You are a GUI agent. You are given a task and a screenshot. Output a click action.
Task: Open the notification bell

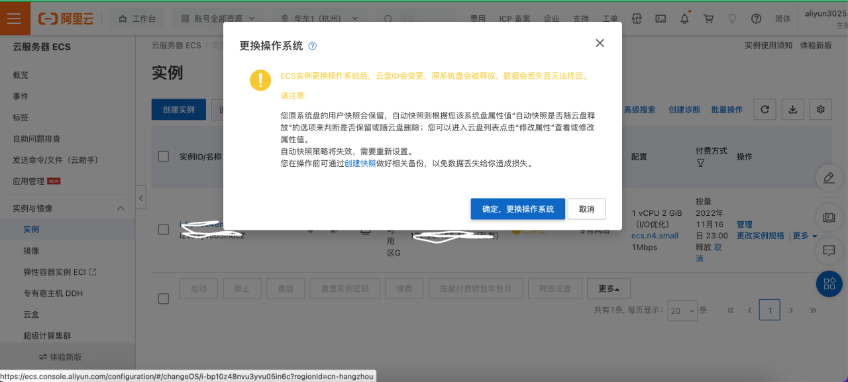click(x=684, y=19)
